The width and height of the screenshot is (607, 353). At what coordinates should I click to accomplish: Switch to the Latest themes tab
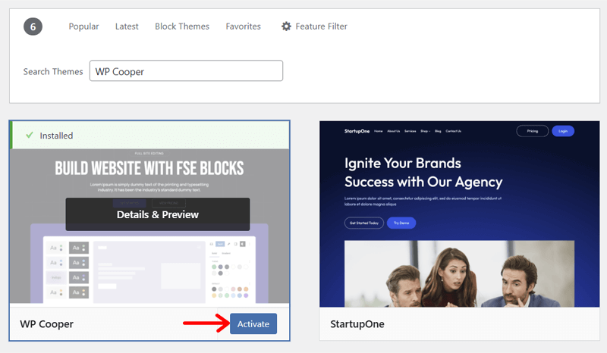click(x=127, y=27)
